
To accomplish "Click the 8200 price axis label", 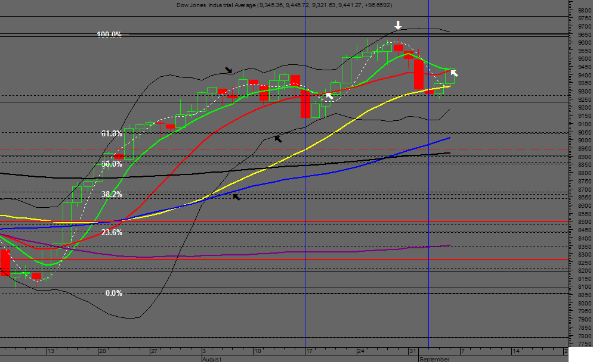I will click(585, 271).
